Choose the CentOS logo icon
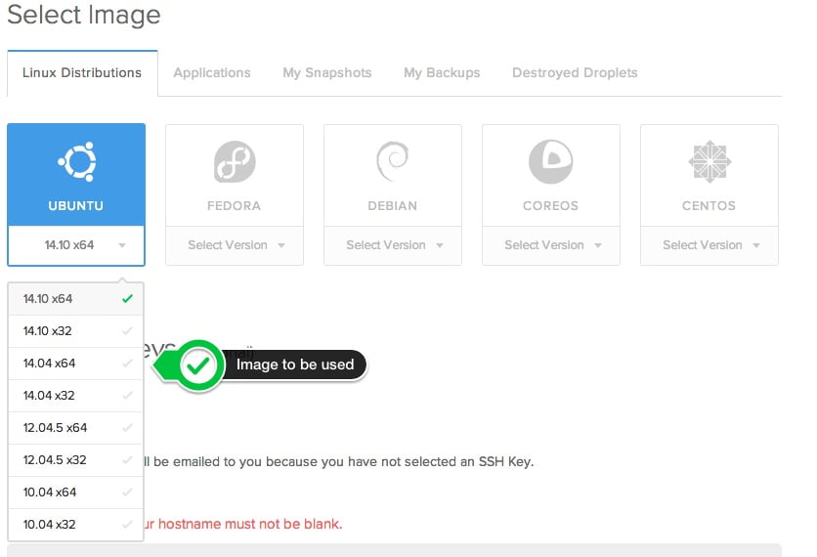This screenshot has width=817, height=557. [x=709, y=161]
